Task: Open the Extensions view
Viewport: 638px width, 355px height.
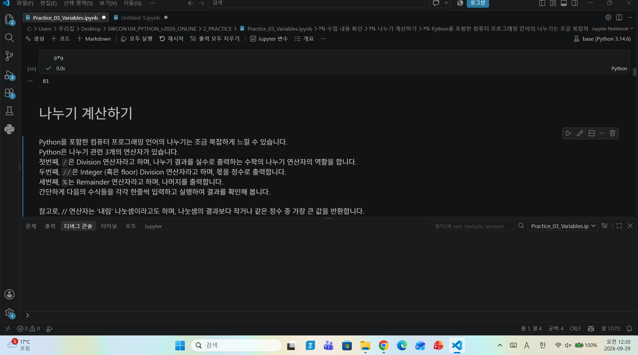Action: [x=9, y=93]
